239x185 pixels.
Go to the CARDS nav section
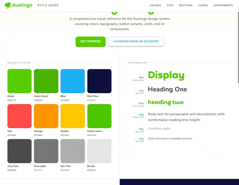point(203,5)
